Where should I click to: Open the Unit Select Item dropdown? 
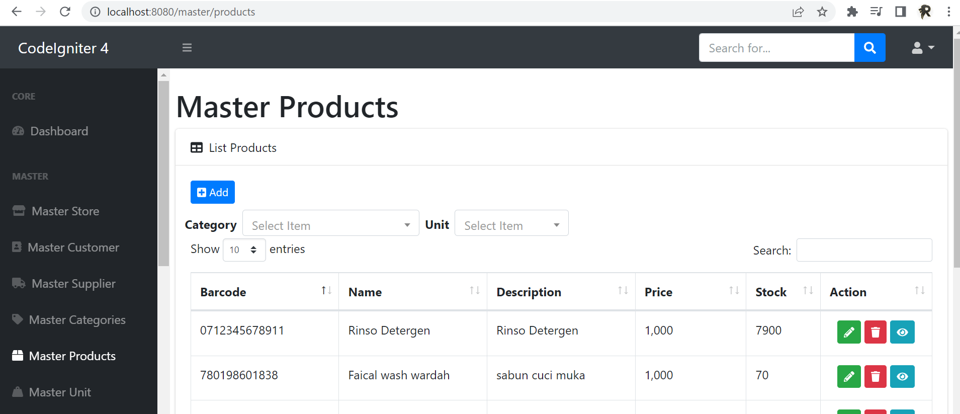pyautogui.click(x=511, y=223)
